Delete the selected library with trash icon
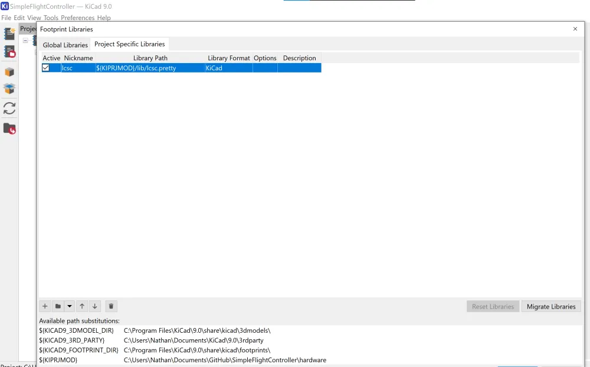This screenshot has height=367, width=590. click(x=112, y=306)
